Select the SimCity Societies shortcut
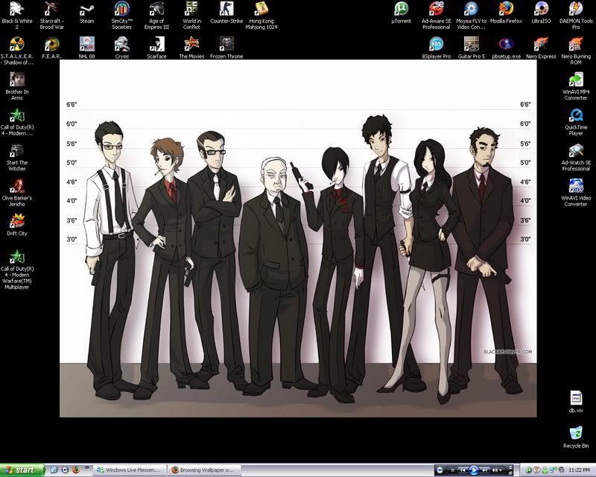Viewport: 596px width, 477px height. [121, 15]
